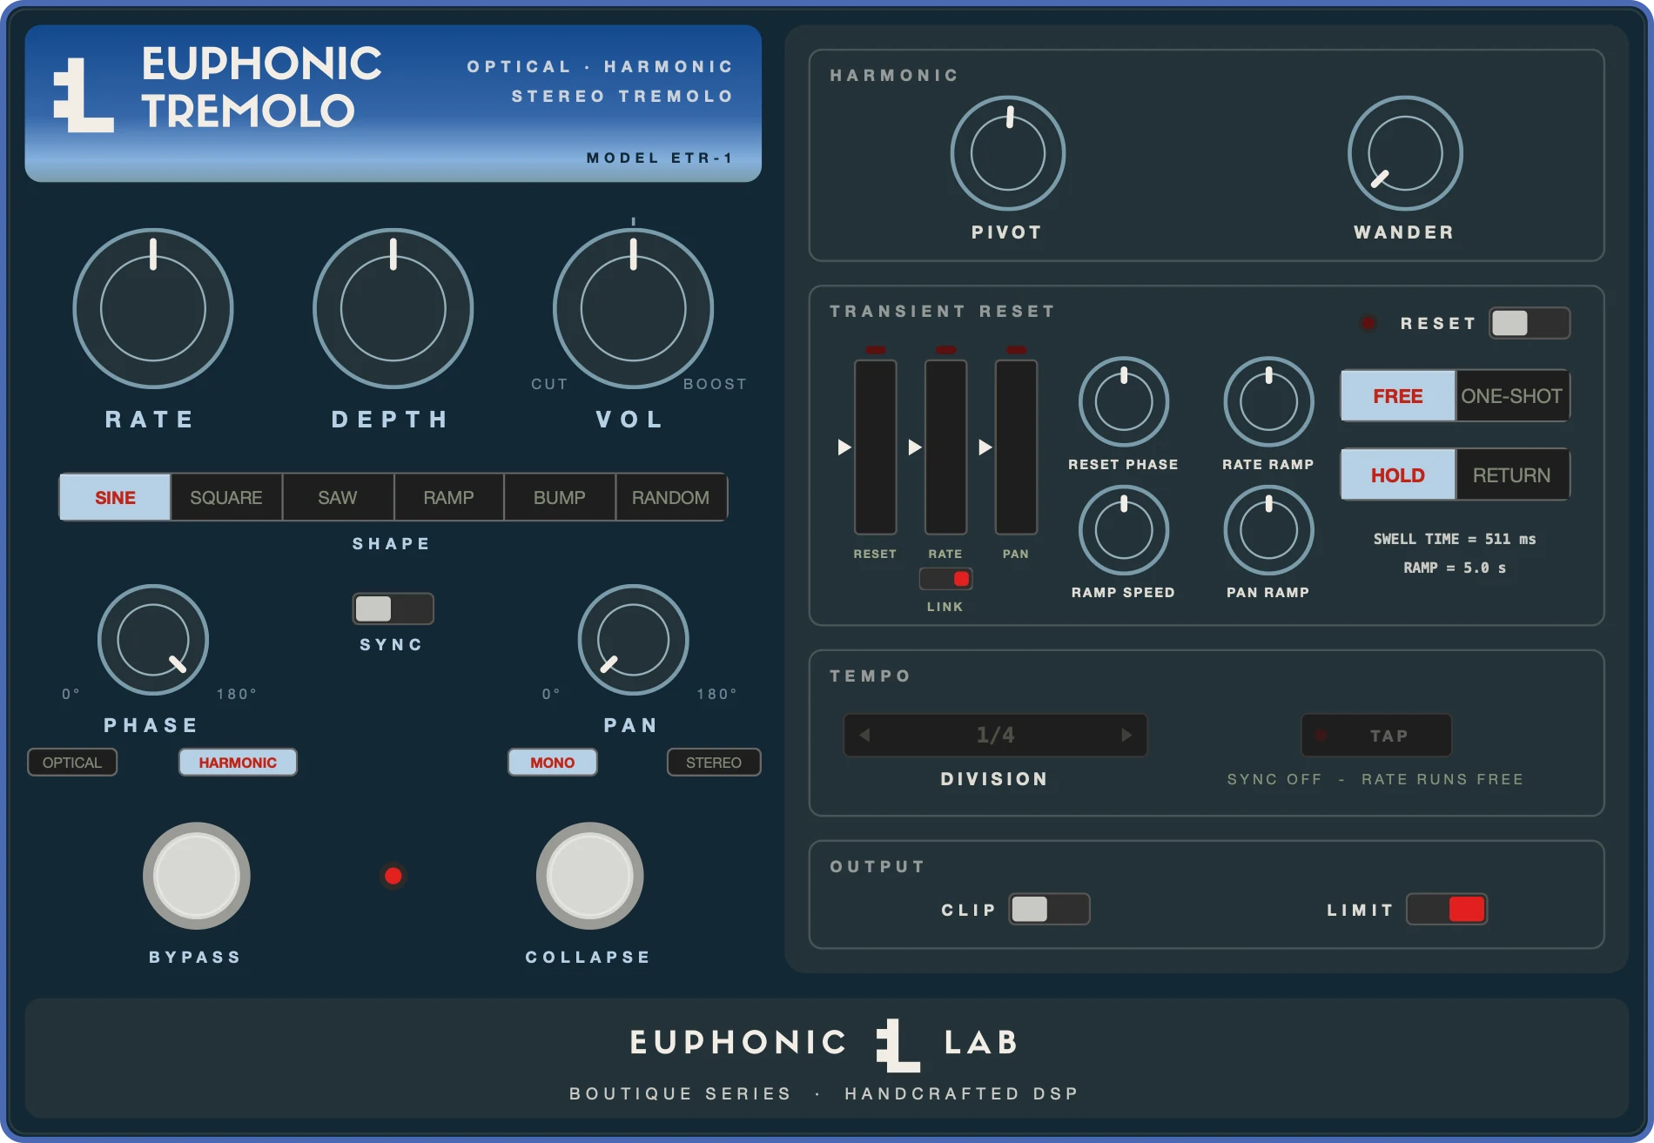Image resolution: width=1654 pixels, height=1143 pixels.
Task: Toggle the SYNC switch
Action: 393,608
